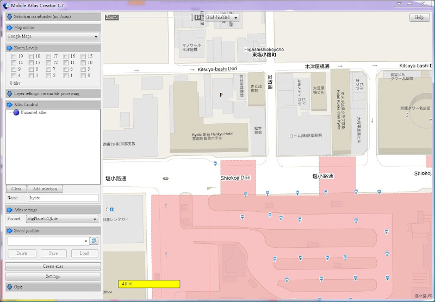This screenshot has height=302, width=435.
Task: Check the zoom level 4 box
Action: [14, 75]
